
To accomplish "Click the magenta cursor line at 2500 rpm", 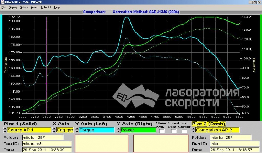I will (47, 65).
